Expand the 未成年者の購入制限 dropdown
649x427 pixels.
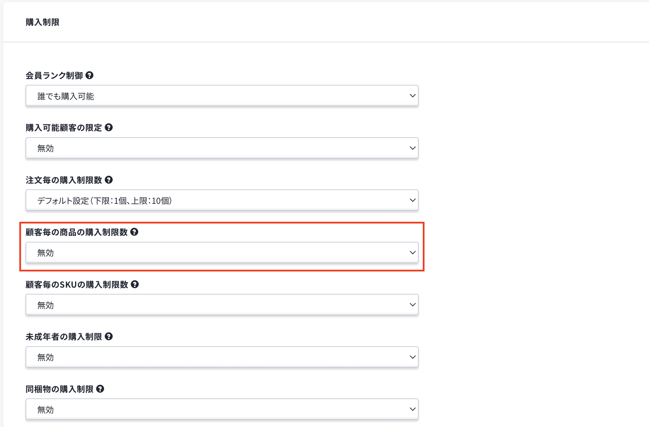click(x=222, y=357)
